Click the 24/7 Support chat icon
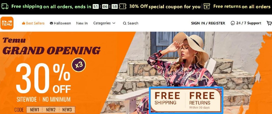This screenshot has width=272, height=114. pos(233,23)
